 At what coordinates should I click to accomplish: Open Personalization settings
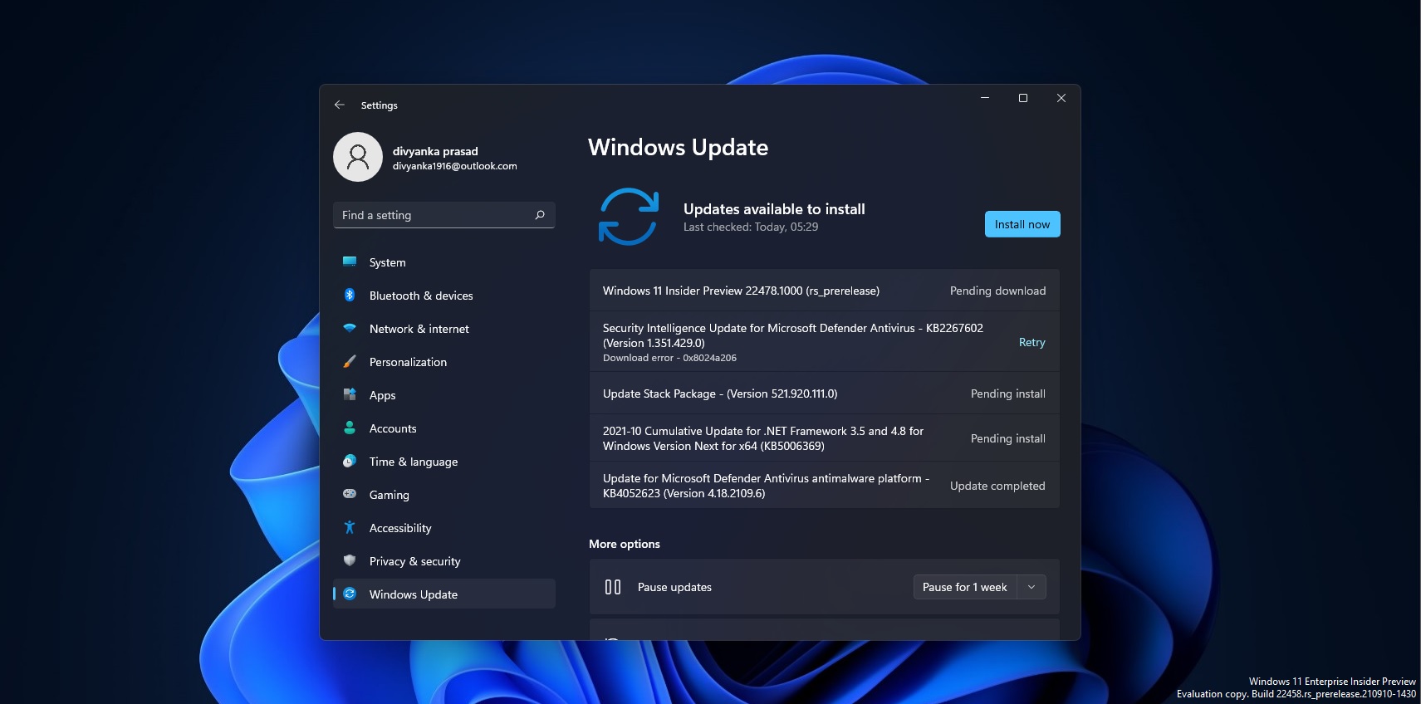(444, 362)
